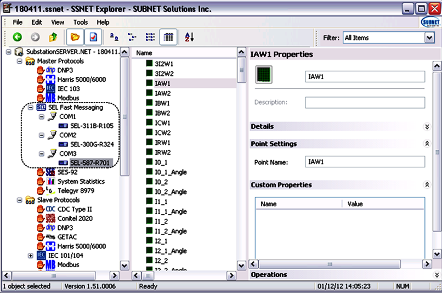This screenshot has width=442, height=293.
Task: Select Harris 5000/6000 under Master Protocols
Action: [x=82, y=80]
